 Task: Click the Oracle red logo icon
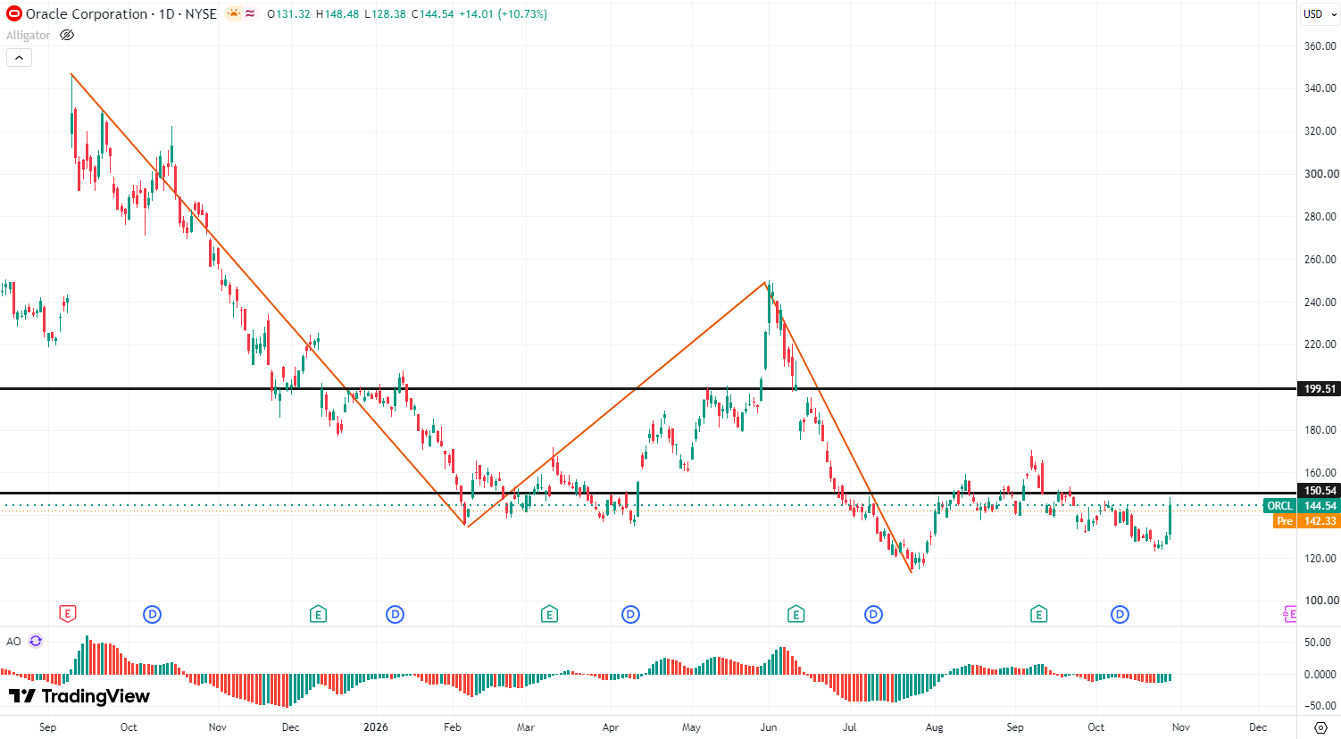pos(13,13)
